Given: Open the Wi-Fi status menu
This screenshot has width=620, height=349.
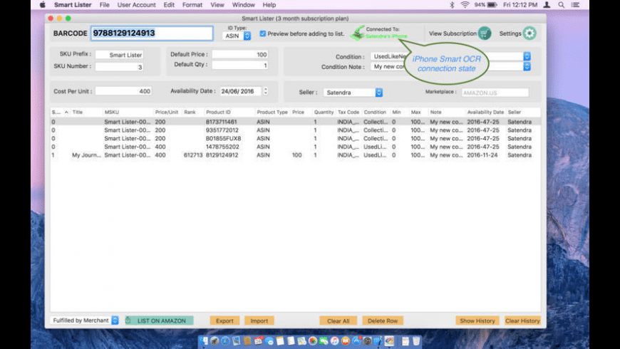Looking at the screenshot, I should coord(465,5).
